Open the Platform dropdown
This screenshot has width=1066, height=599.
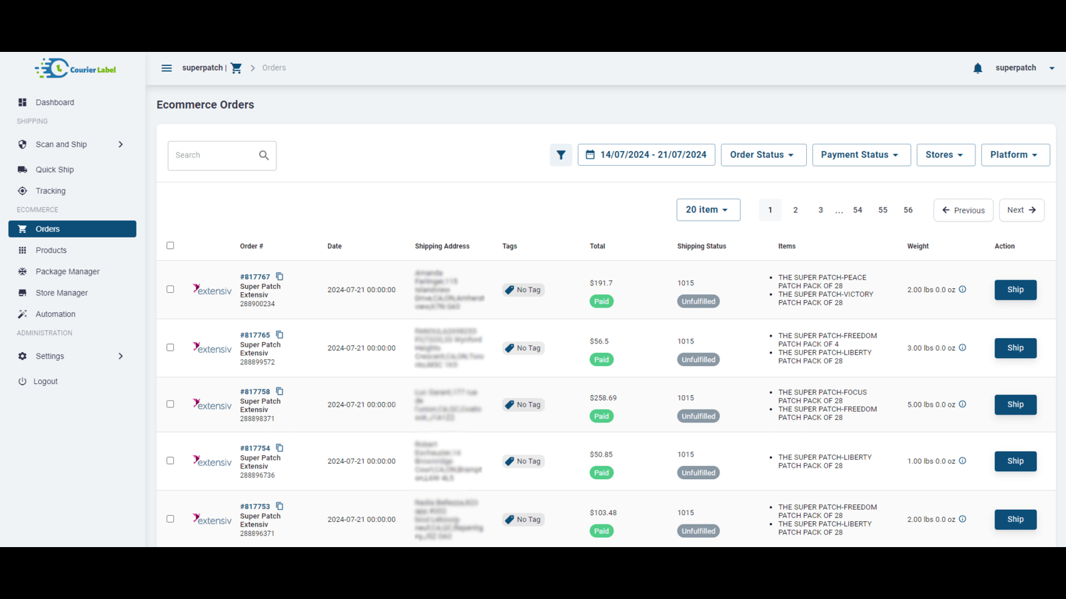[x=1015, y=155]
